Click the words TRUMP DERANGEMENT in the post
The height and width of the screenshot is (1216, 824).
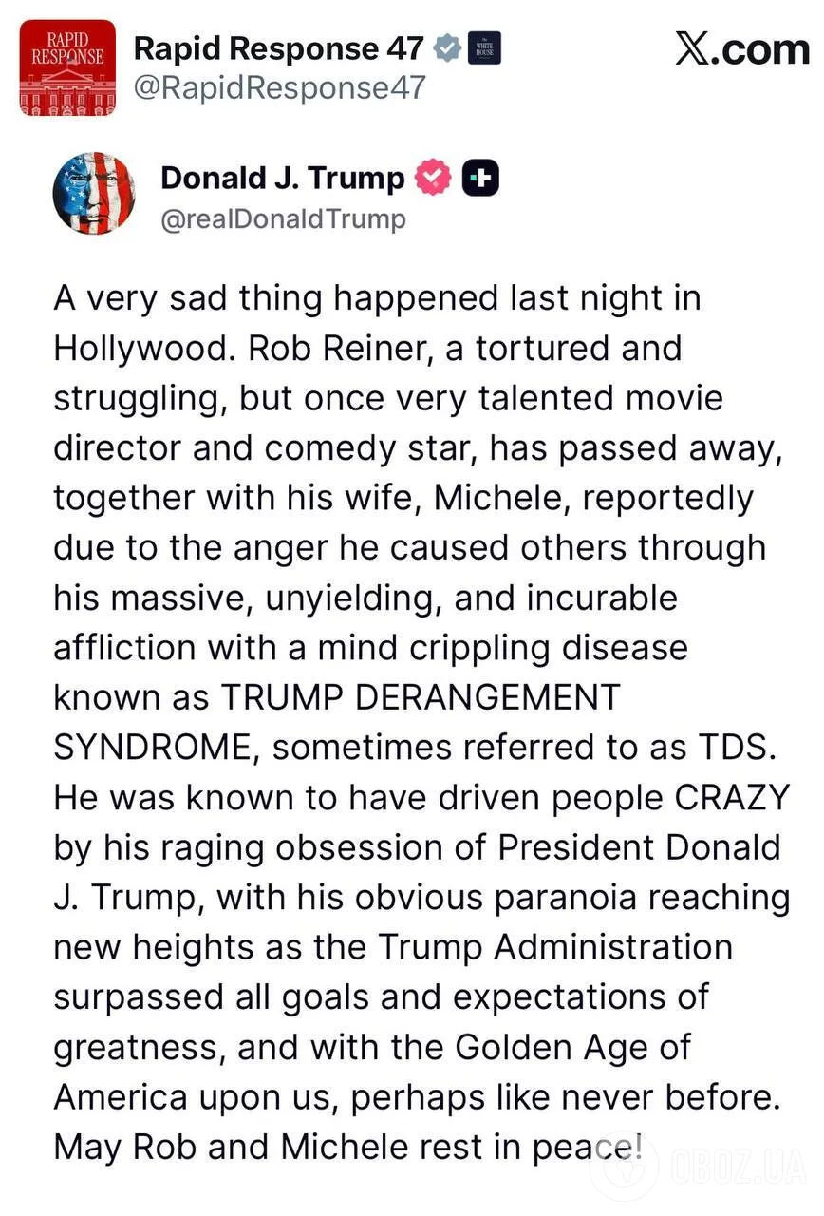(x=420, y=697)
